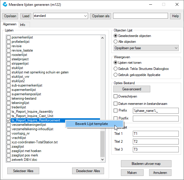Click the application logo icon in title bar

(5, 4)
